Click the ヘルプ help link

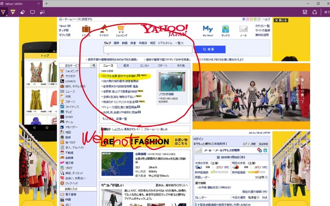click(x=266, y=19)
